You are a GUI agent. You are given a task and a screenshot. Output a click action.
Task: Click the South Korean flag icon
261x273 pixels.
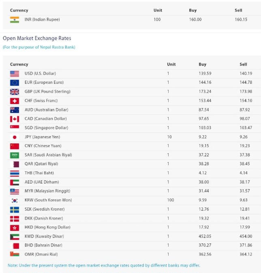tap(15, 200)
